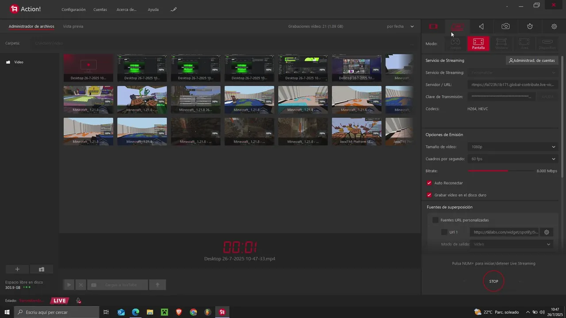Open Minecraft from the taskbar
Screen dimensions: 566x318
(164, 312)
